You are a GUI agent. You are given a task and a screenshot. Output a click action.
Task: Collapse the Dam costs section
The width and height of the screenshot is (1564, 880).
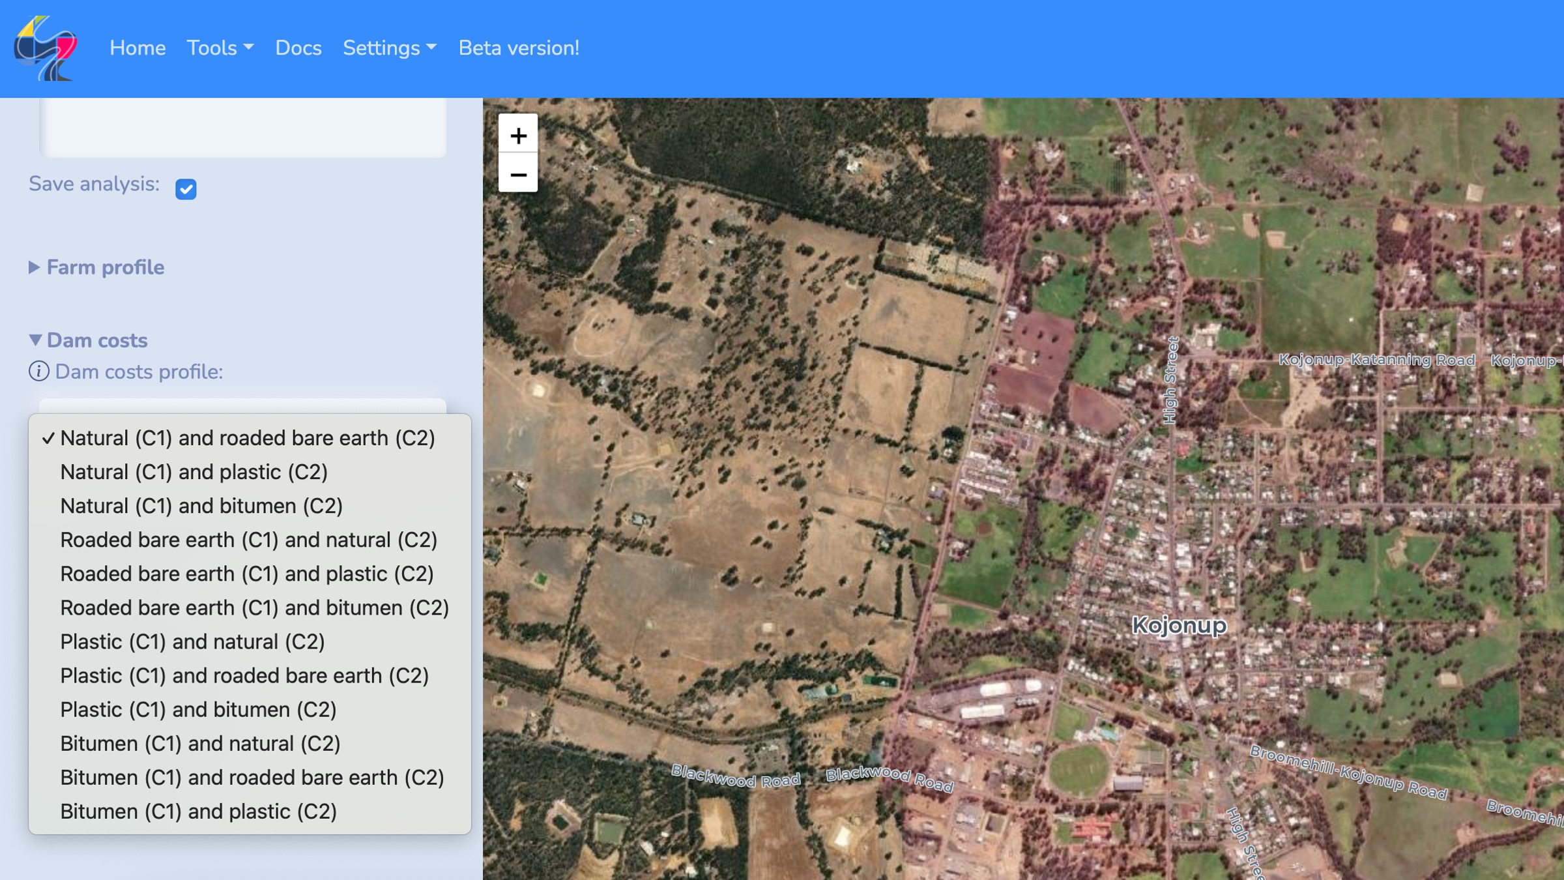pos(88,340)
